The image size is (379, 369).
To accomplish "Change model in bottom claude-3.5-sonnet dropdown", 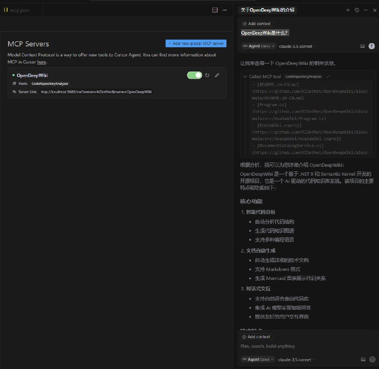I will click(x=296, y=360).
